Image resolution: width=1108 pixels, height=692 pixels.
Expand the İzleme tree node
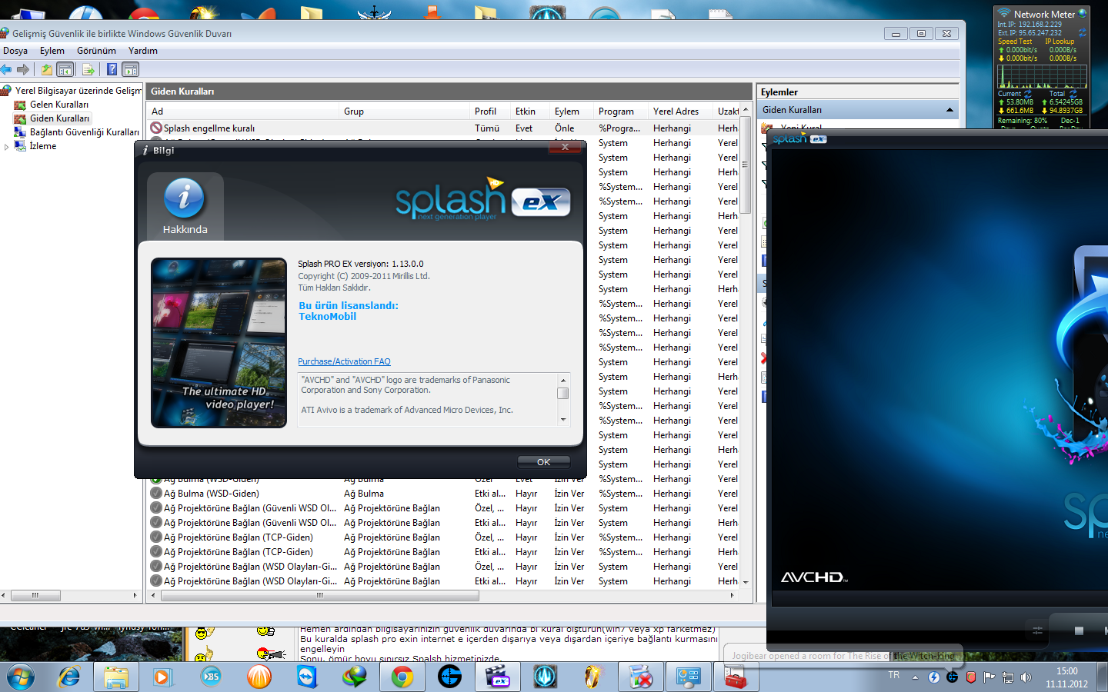point(7,147)
